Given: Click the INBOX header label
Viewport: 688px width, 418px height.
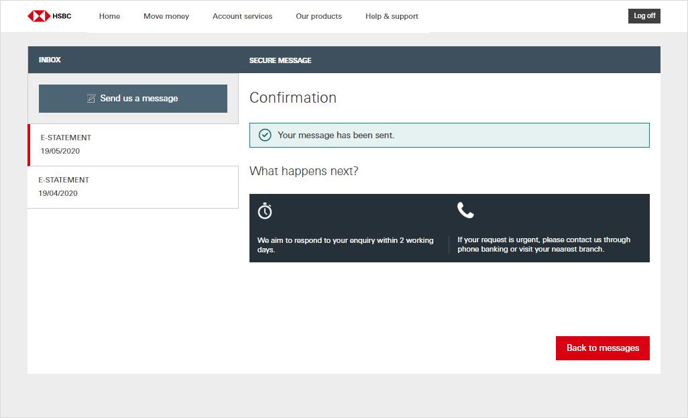Looking at the screenshot, I should pos(50,60).
